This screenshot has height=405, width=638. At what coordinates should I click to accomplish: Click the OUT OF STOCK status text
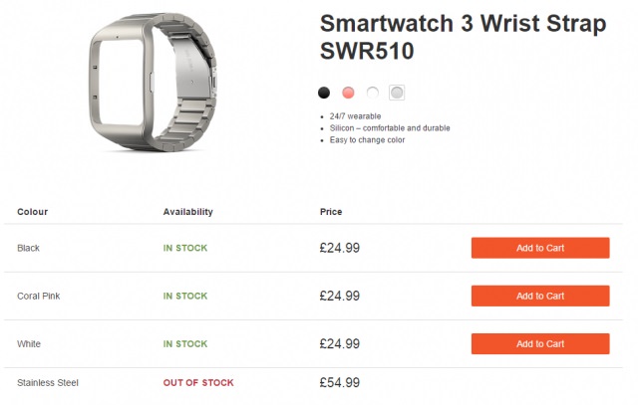coord(198,382)
